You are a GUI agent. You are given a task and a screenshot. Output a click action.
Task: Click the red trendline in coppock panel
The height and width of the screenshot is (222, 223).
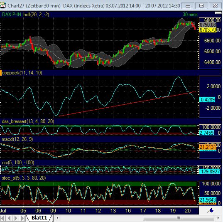(x=127, y=104)
